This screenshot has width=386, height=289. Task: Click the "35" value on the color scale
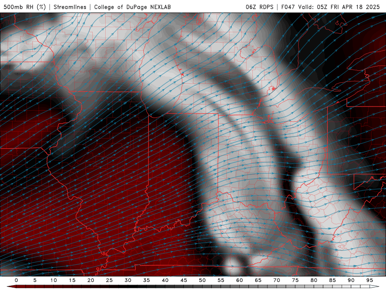pos(147,280)
